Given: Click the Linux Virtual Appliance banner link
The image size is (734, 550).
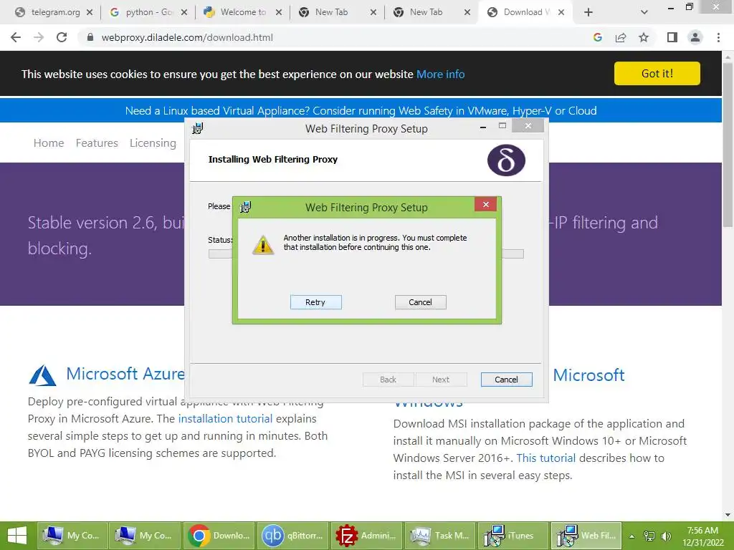Looking at the screenshot, I should pos(361,111).
